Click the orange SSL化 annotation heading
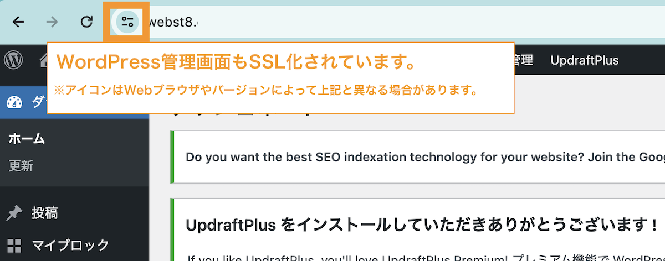 236,62
